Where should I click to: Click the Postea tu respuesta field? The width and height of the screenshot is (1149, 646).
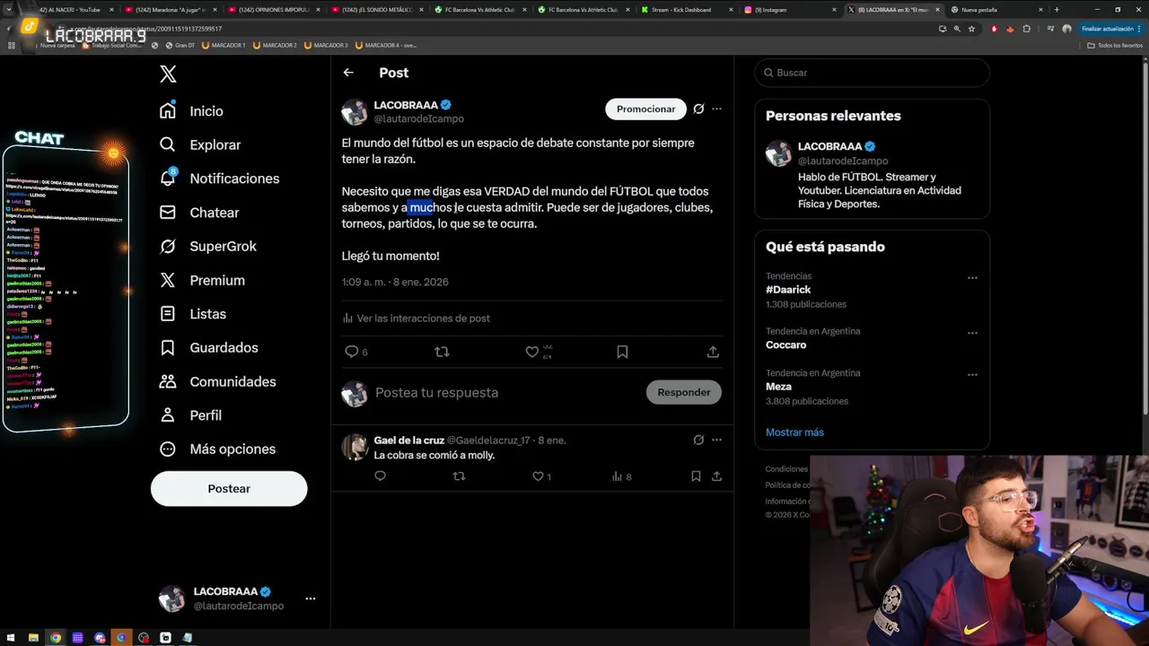pos(503,392)
